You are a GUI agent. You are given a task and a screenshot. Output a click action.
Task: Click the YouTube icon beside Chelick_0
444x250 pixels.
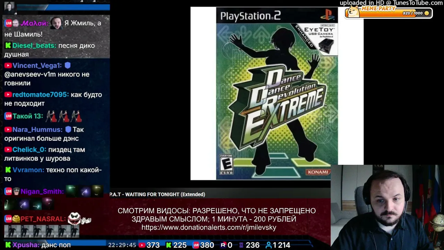[x=8, y=150]
